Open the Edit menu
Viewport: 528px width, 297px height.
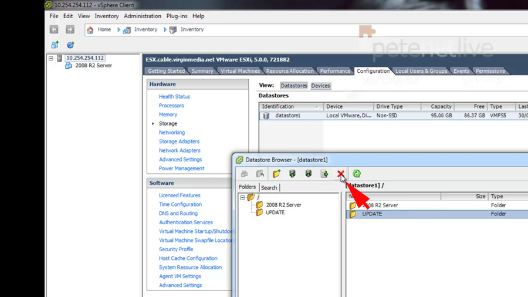68,16
